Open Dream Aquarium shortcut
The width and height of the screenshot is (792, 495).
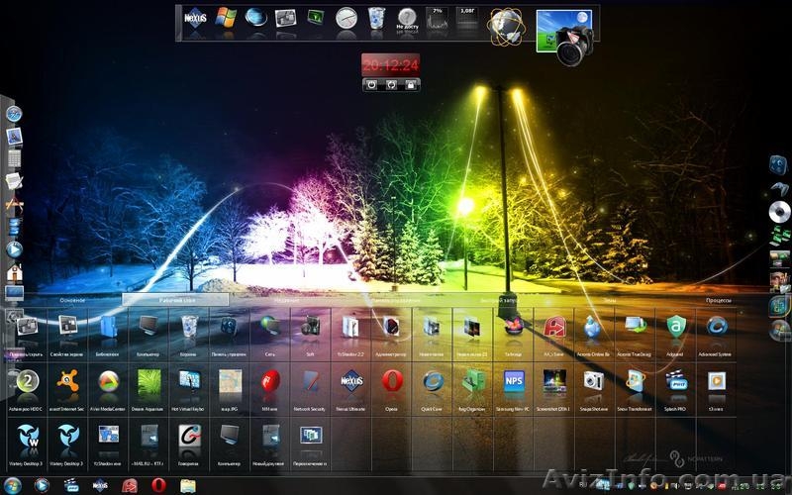click(148, 380)
